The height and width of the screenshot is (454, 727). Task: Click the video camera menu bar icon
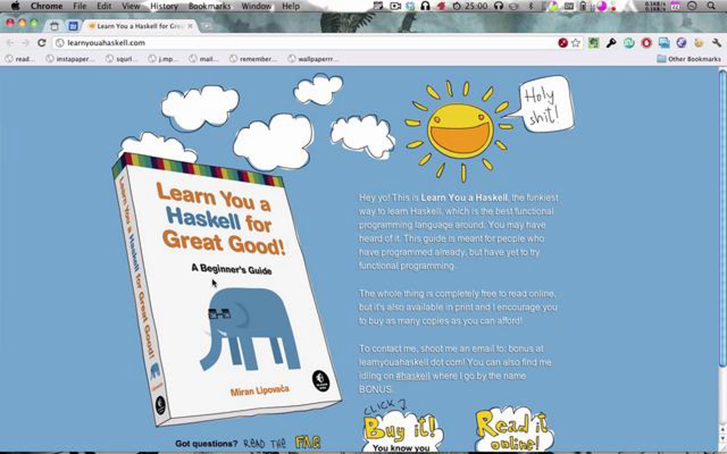click(x=395, y=6)
